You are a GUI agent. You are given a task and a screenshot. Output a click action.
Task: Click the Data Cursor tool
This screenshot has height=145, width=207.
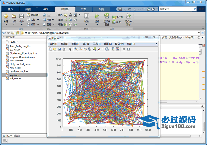point(94,49)
